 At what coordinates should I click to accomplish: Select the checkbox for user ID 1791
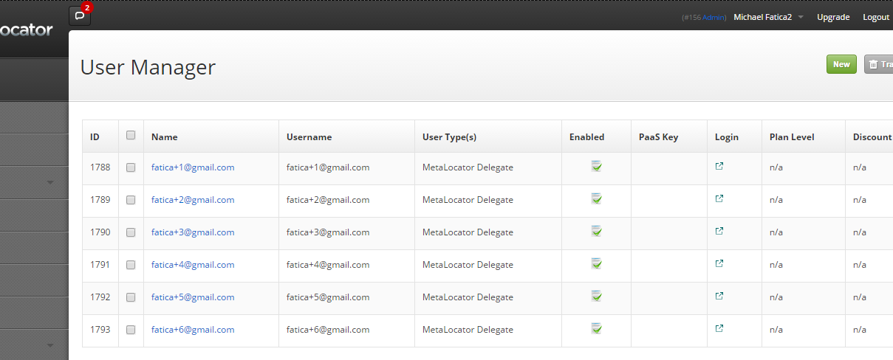point(131,265)
